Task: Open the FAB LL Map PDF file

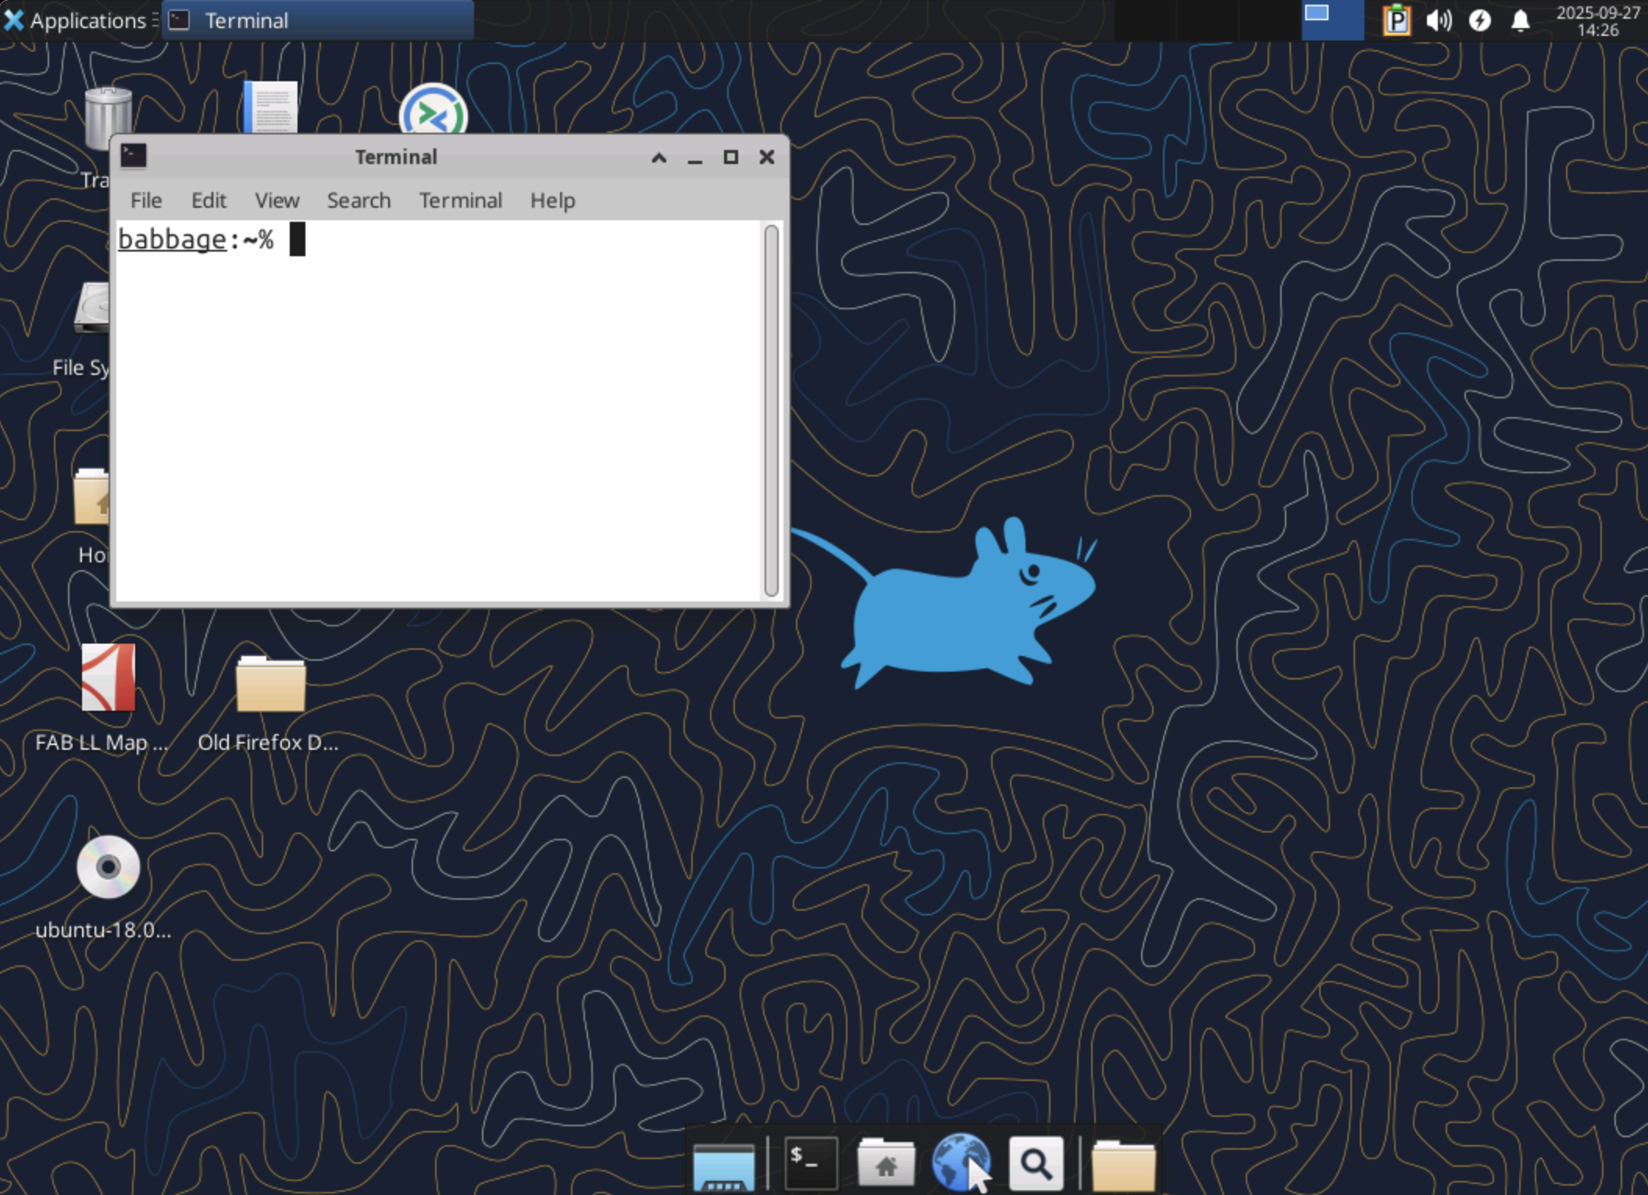Action: click(x=108, y=678)
